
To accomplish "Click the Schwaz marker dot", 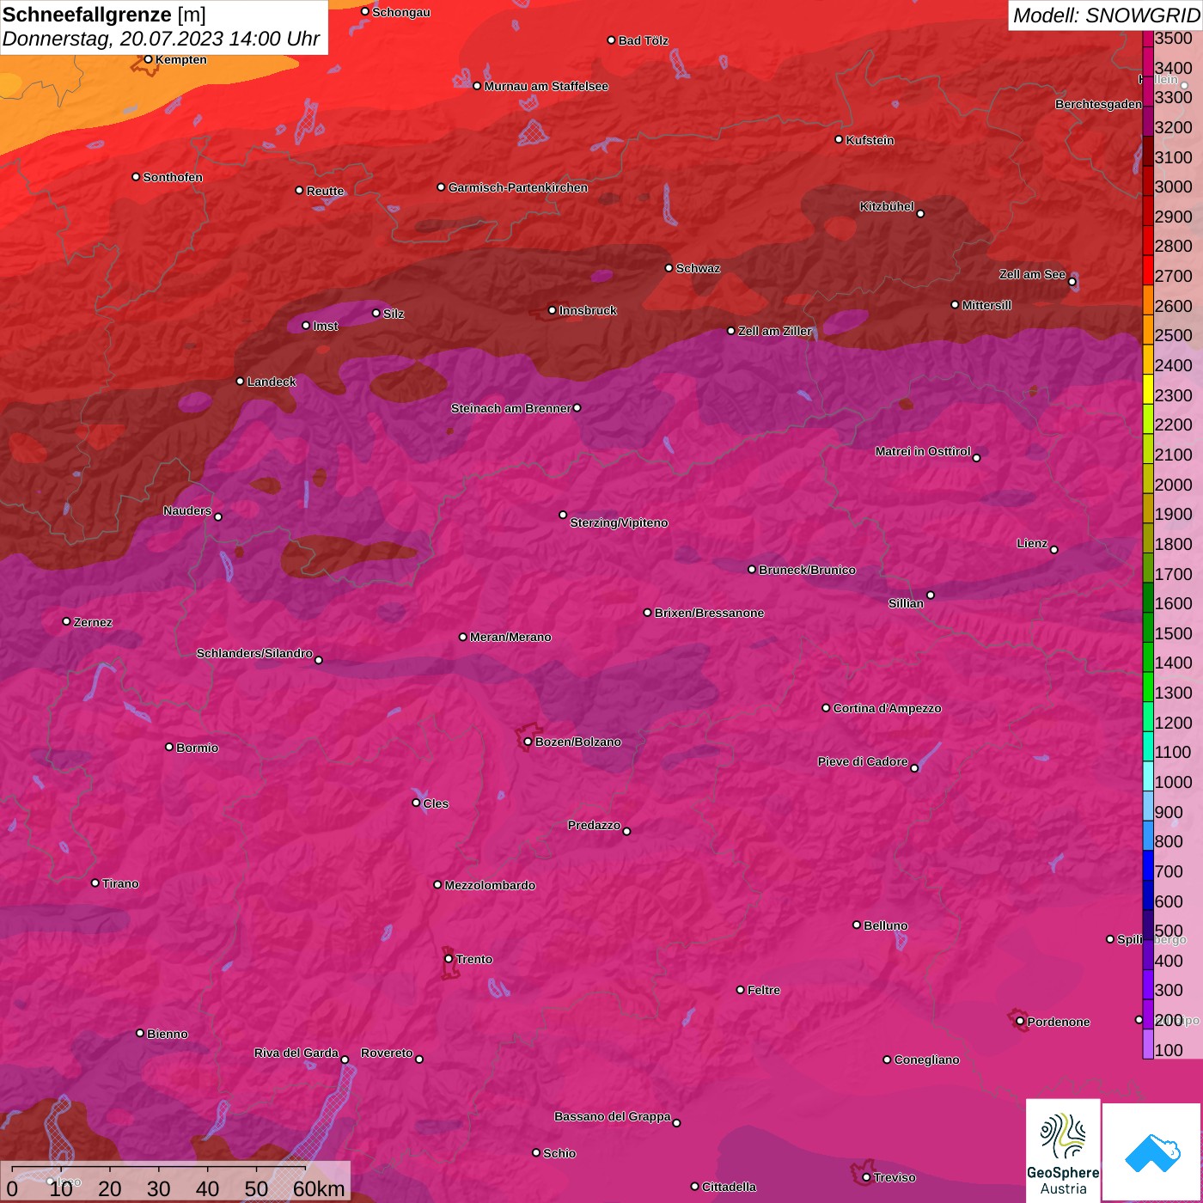I will pos(669,267).
